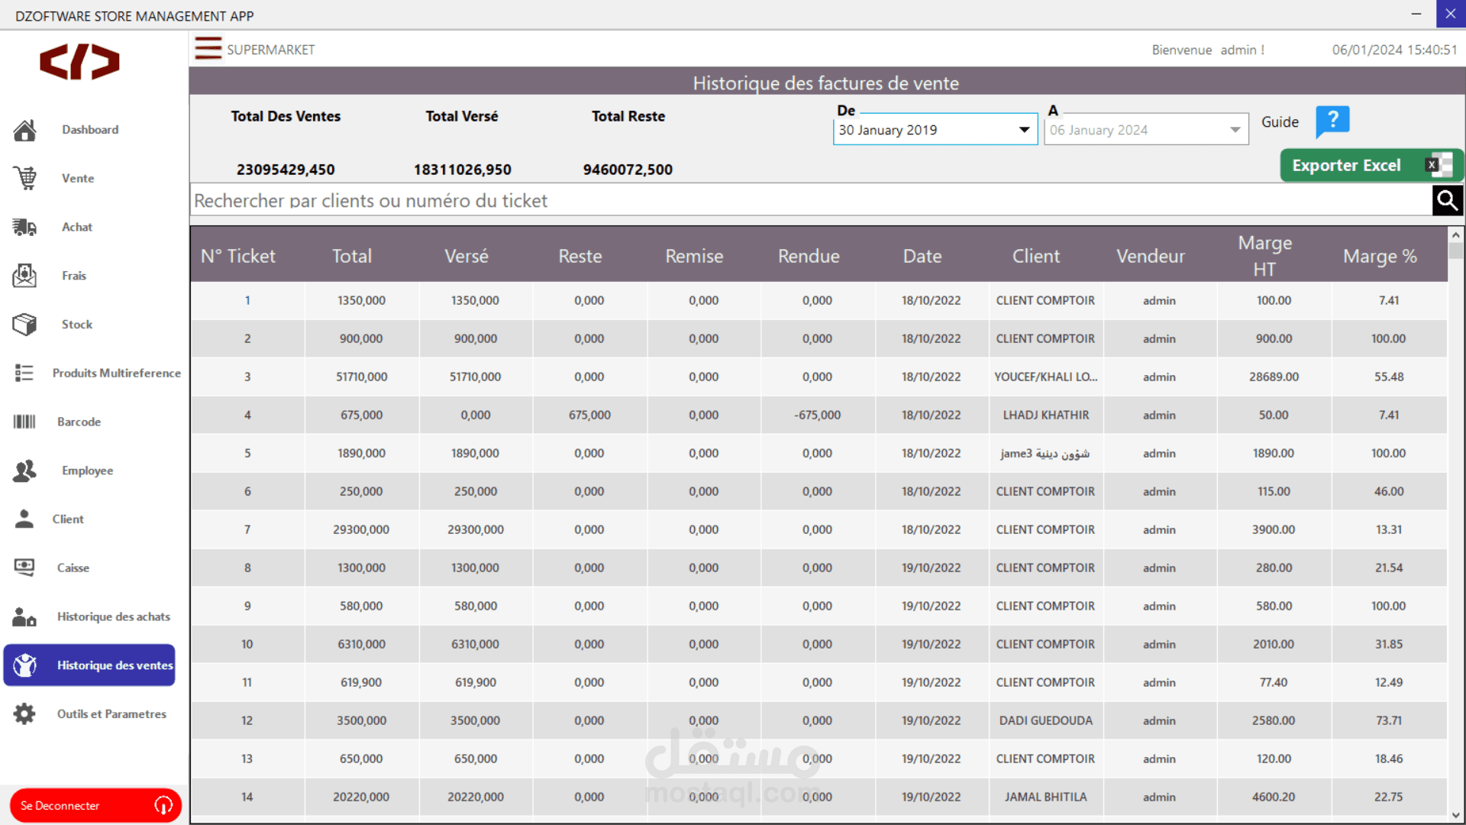Sort table by the Marge % column header
This screenshot has width=1466, height=825.
pyautogui.click(x=1380, y=257)
